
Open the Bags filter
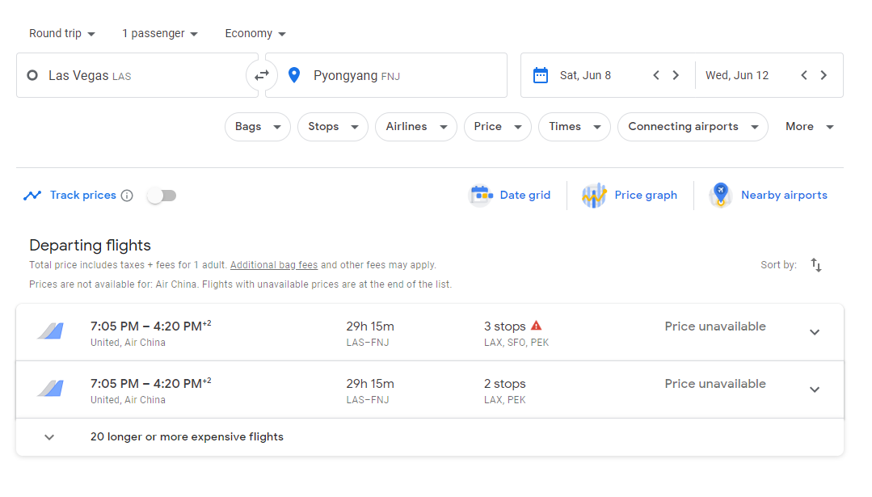[258, 127]
